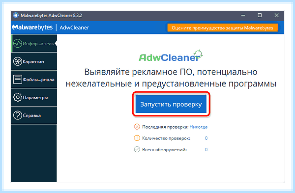Open the Карантин sidebar label
This screenshot has width=295, height=193.
33,61
